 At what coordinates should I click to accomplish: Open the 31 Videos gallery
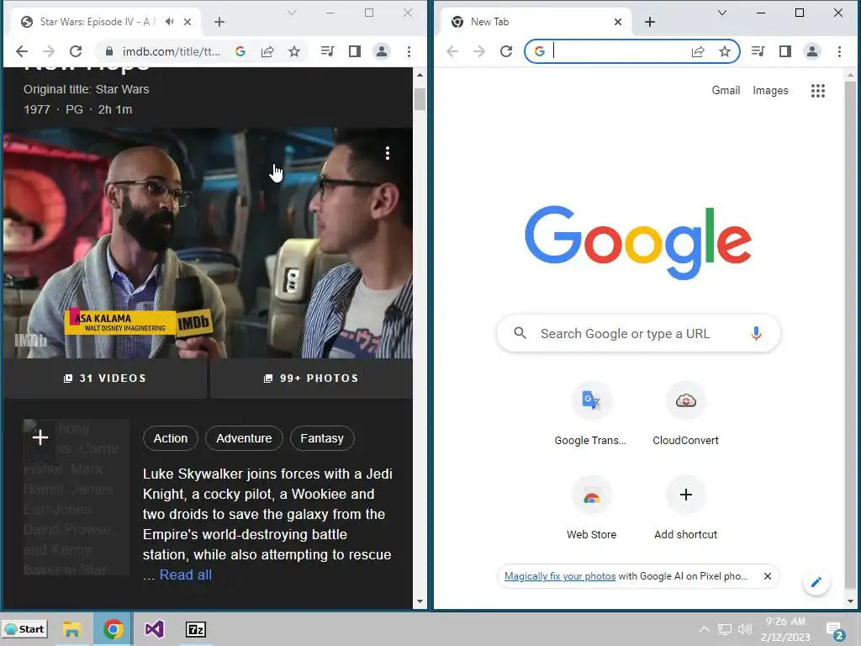point(105,379)
